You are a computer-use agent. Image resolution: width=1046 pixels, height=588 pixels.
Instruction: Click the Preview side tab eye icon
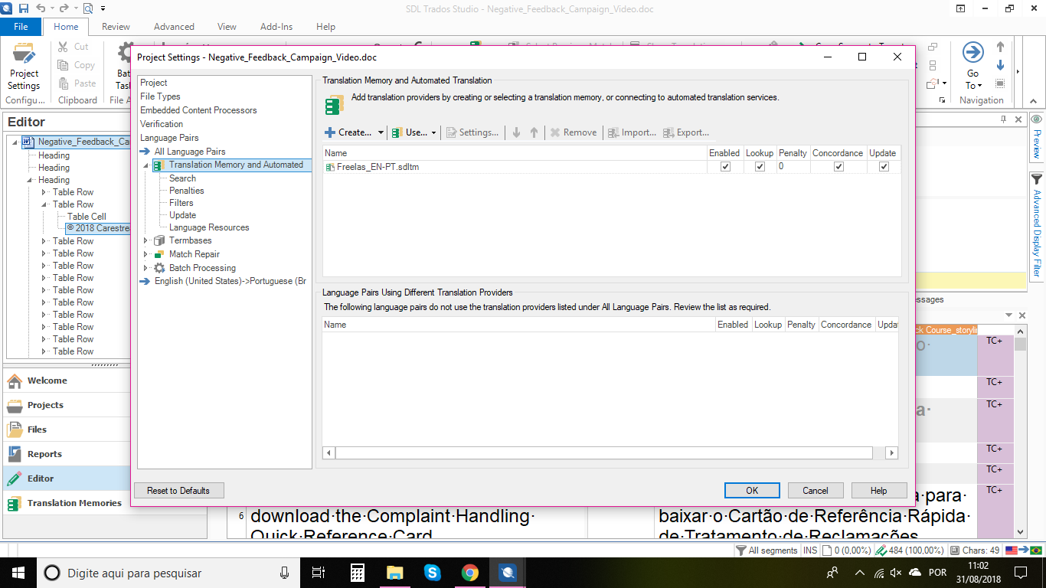pos(1037,119)
